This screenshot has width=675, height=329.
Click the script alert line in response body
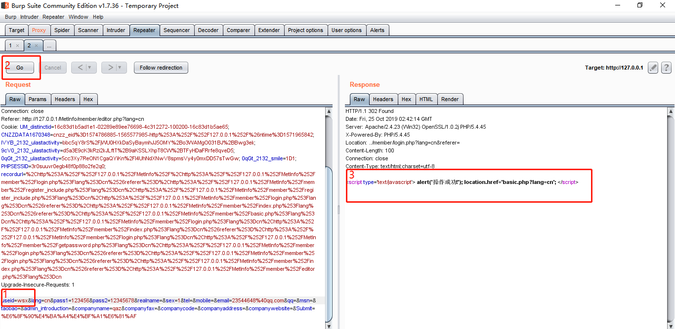click(x=462, y=182)
